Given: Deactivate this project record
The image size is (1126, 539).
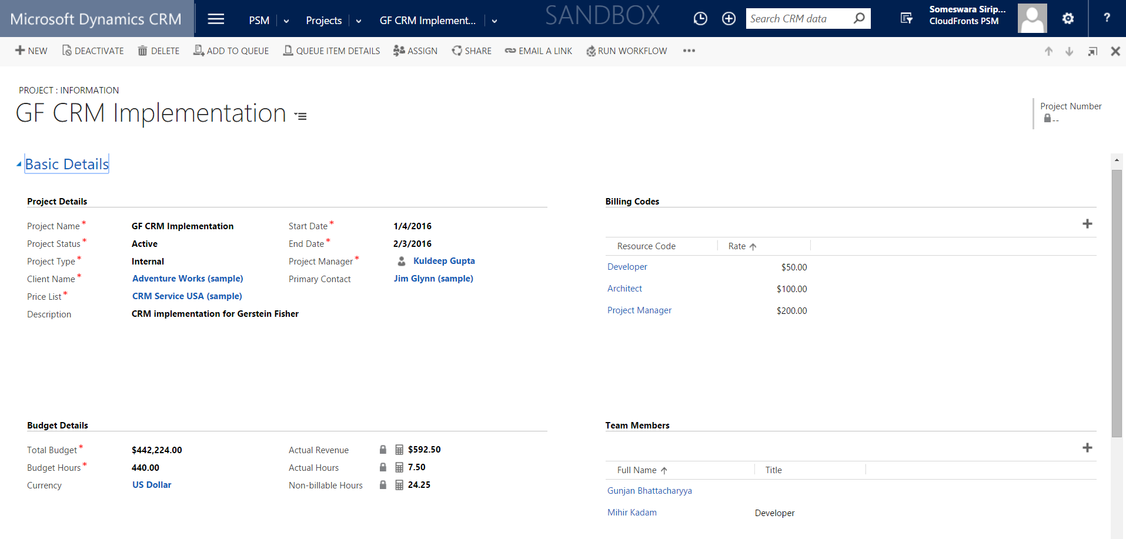Looking at the screenshot, I should [x=93, y=51].
